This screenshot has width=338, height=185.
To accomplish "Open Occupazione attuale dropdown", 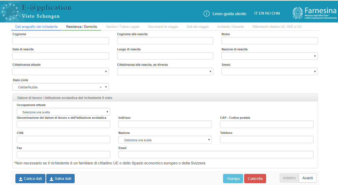I will (64, 112).
